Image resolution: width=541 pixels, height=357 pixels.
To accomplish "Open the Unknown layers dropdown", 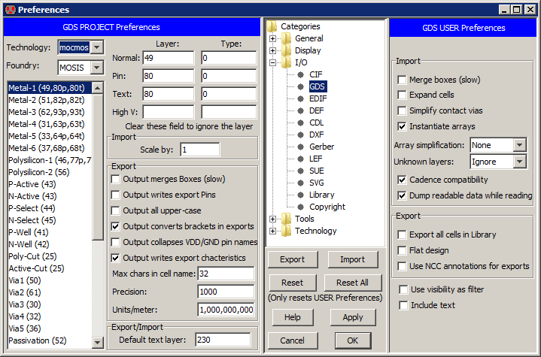I will 519,162.
